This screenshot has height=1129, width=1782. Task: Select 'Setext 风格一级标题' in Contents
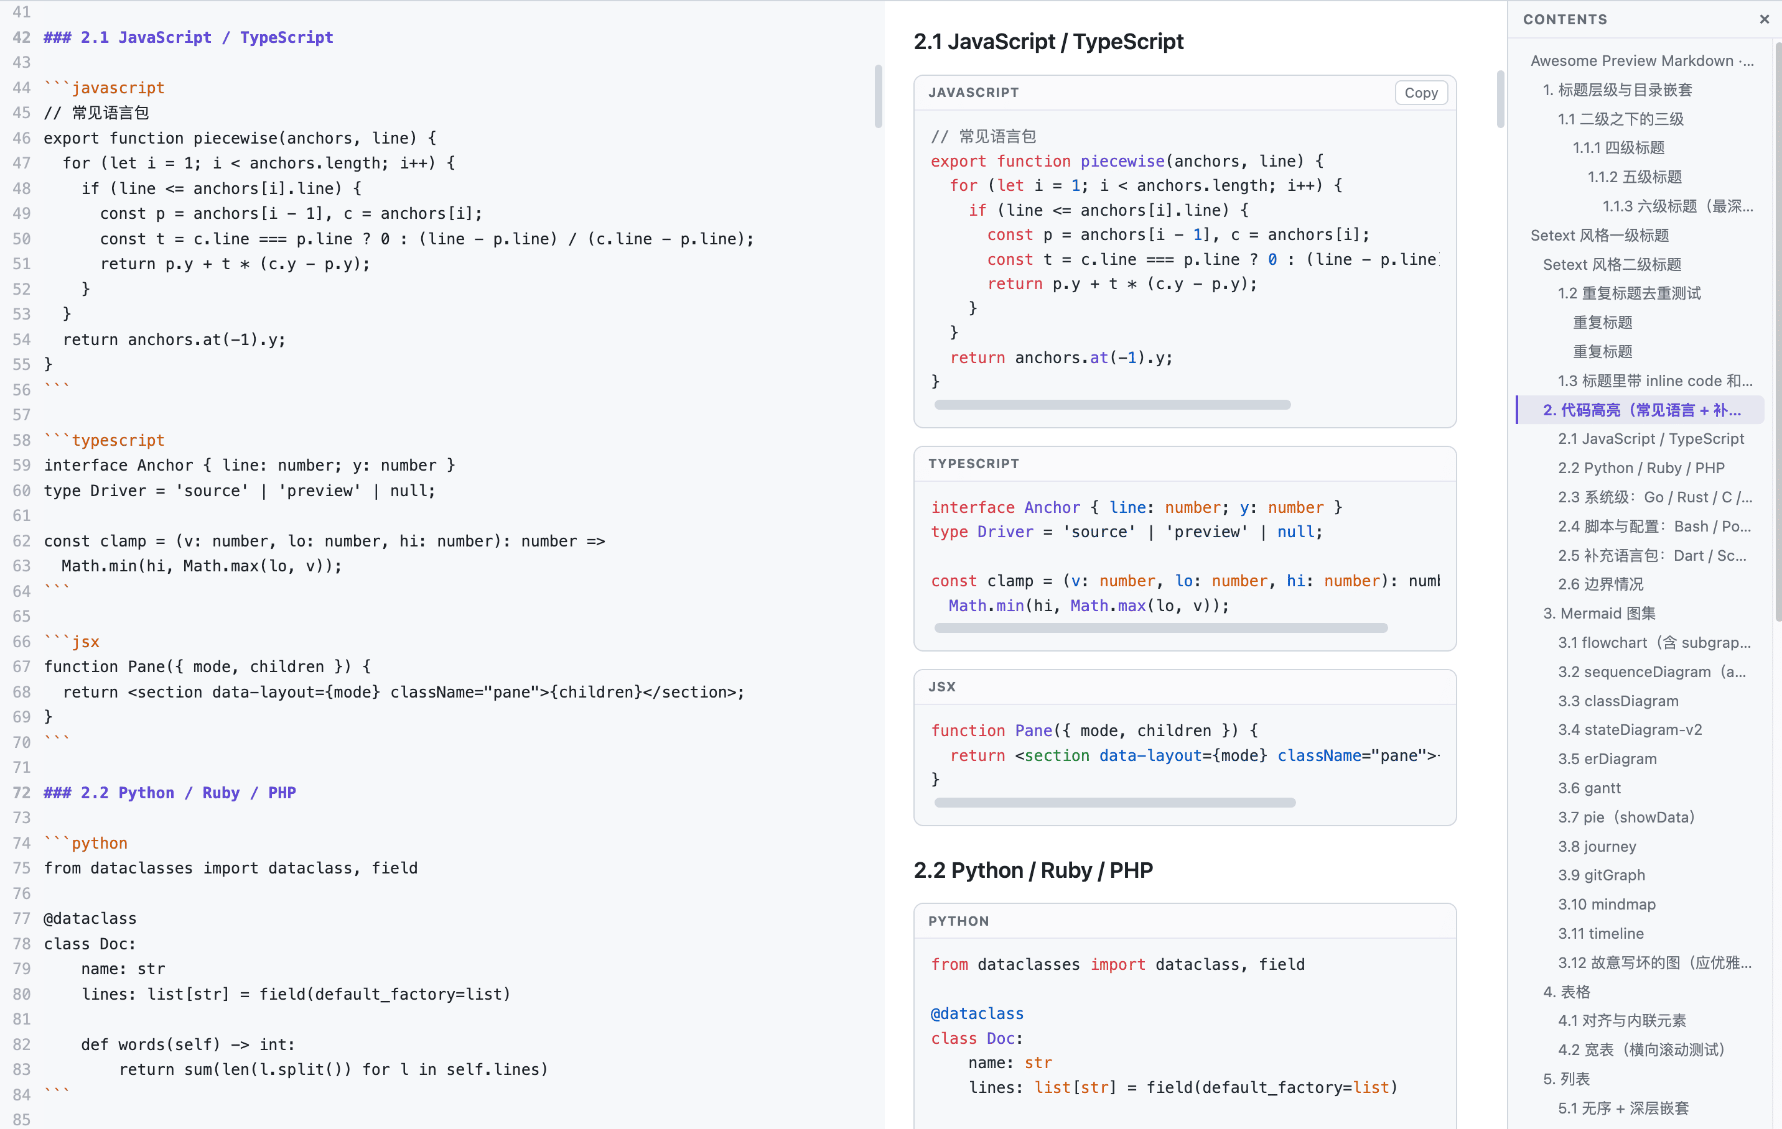pyautogui.click(x=1599, y=235)
